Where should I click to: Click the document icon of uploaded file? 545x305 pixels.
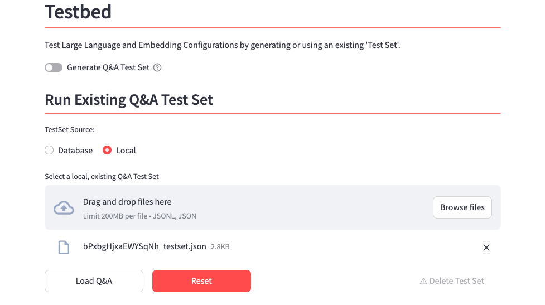tap(64, 247)
